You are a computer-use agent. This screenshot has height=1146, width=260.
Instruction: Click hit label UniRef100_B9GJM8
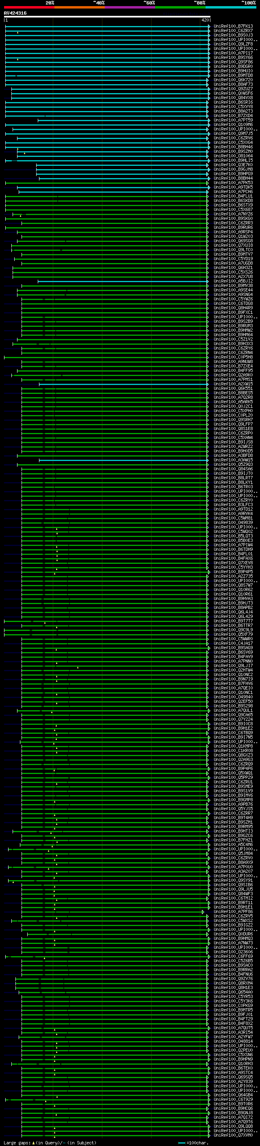pos(233,170)
